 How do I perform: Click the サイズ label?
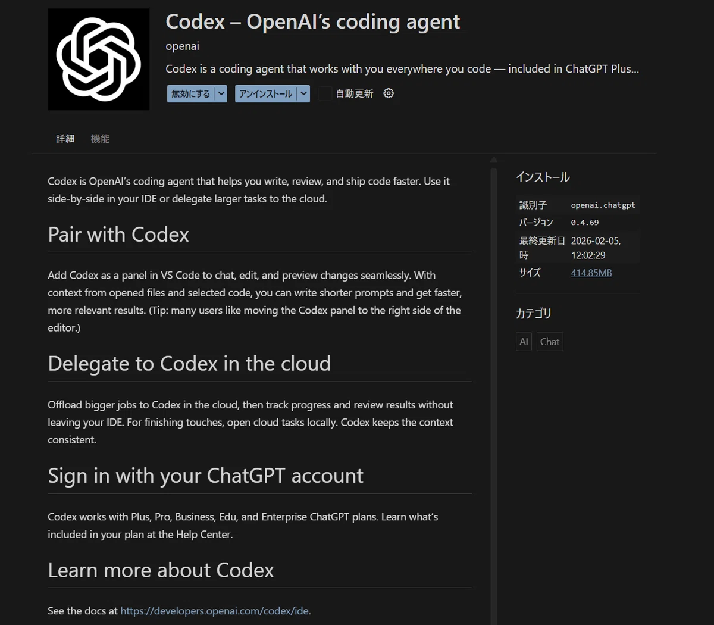coord(530,273)
